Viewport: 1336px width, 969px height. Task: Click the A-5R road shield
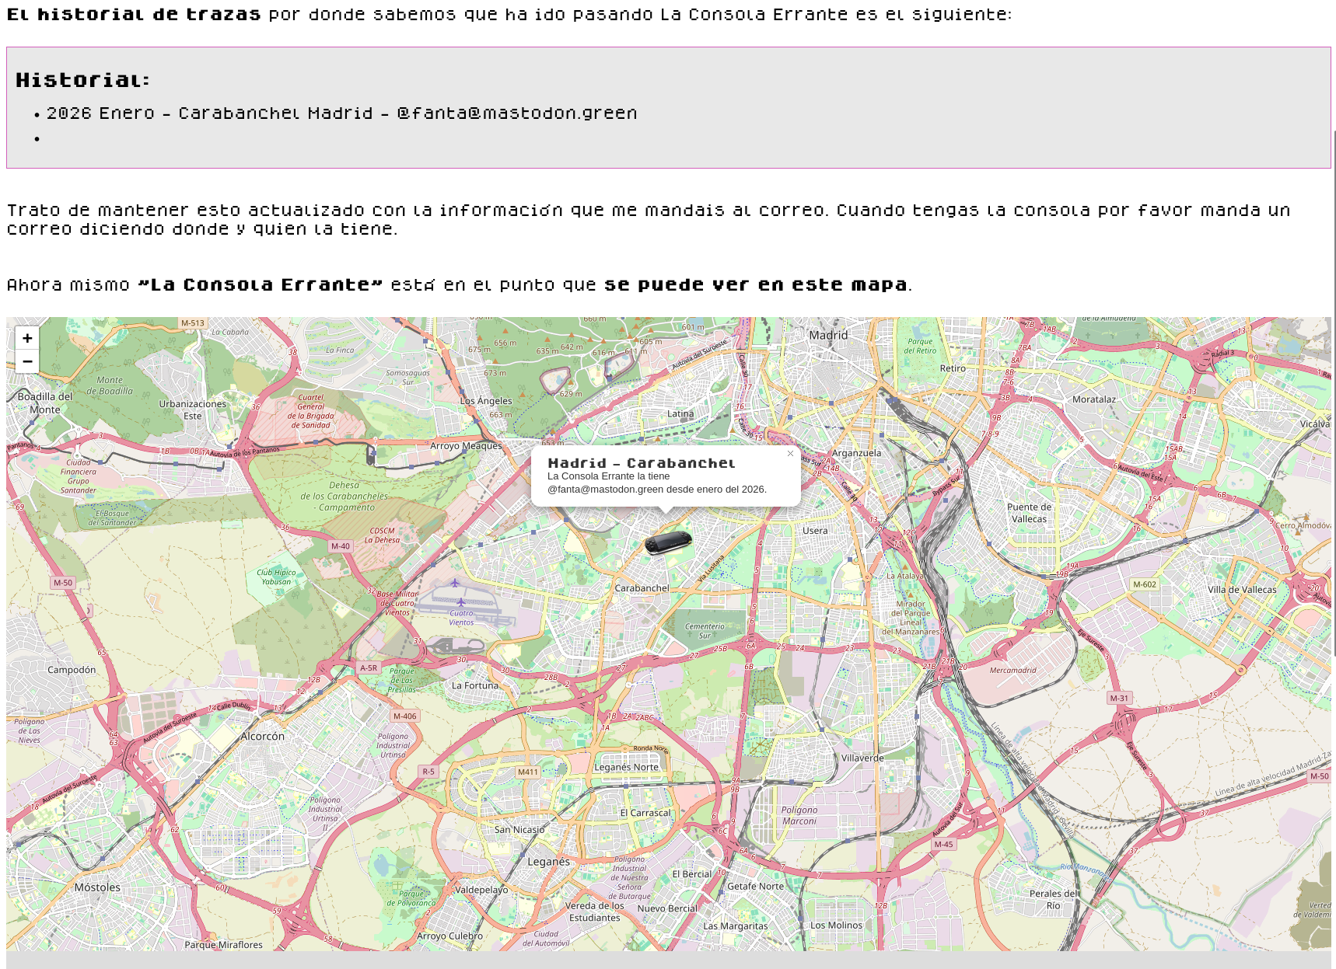point(369,667)
